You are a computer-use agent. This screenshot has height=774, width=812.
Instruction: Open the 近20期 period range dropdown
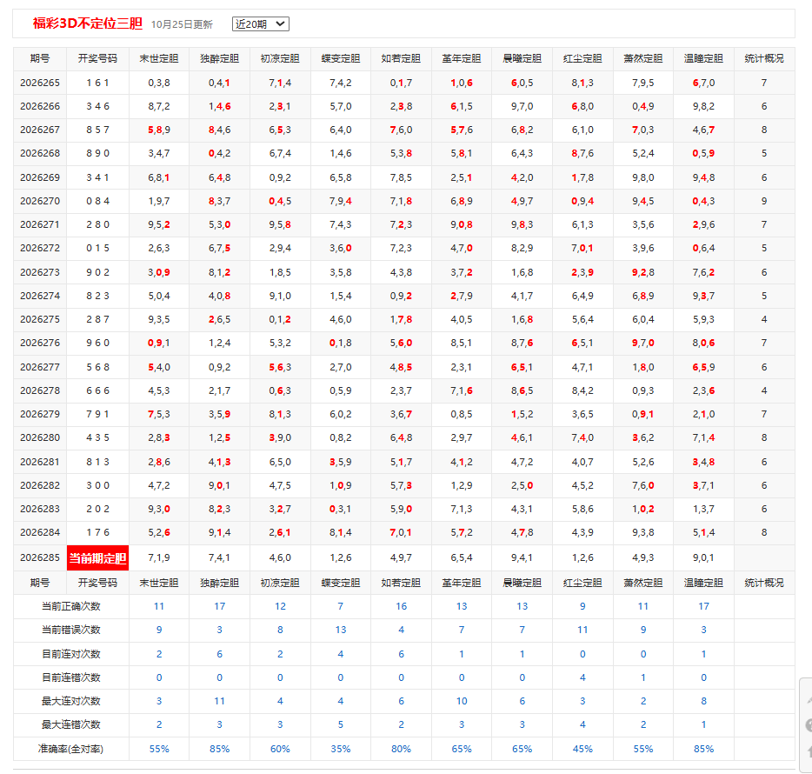261,23
